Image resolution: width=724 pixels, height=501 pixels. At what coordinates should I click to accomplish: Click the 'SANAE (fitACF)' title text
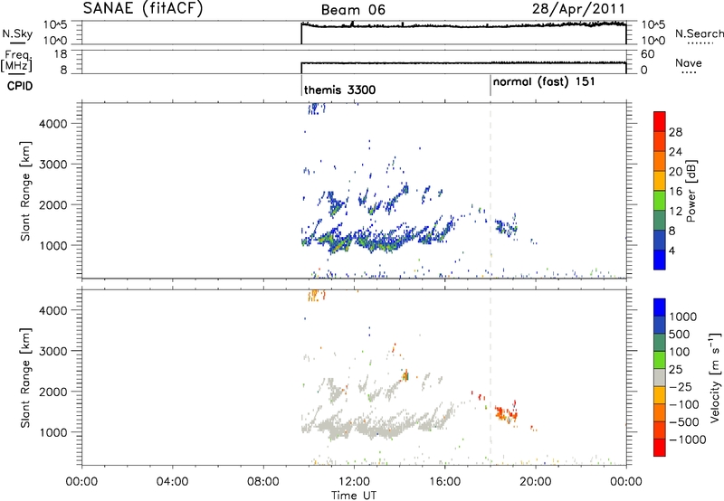pyautogui.click(x=143, y=9)
